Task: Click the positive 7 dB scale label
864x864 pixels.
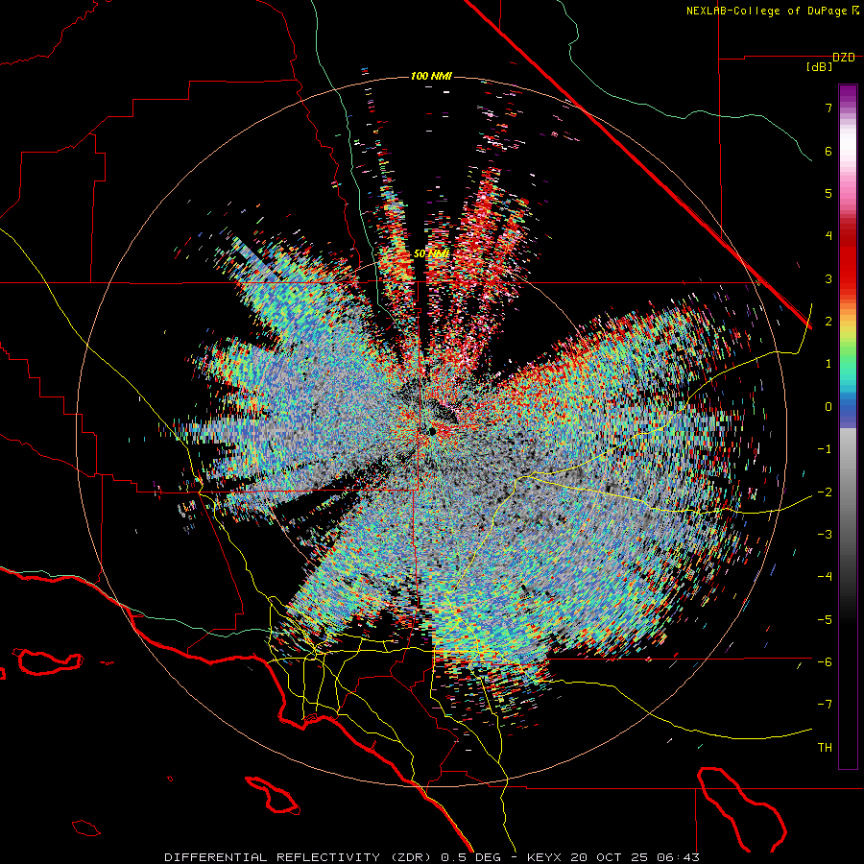Action: [828, 108]
